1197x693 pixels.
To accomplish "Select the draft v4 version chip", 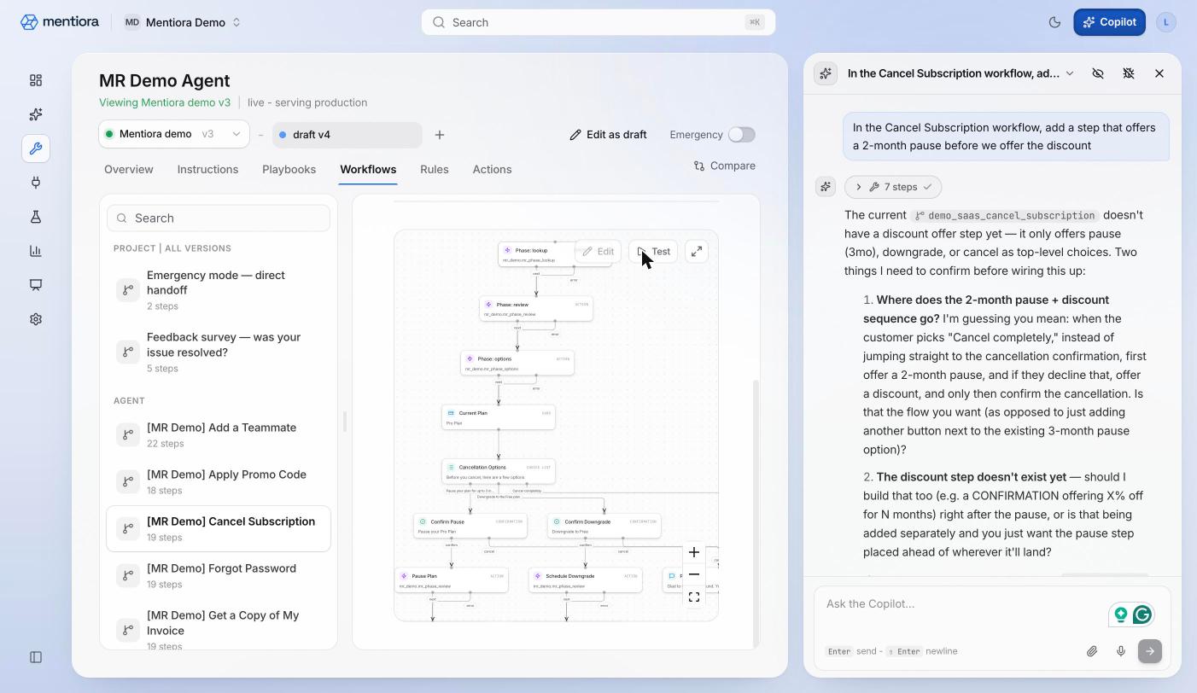I will click(347, 135).
